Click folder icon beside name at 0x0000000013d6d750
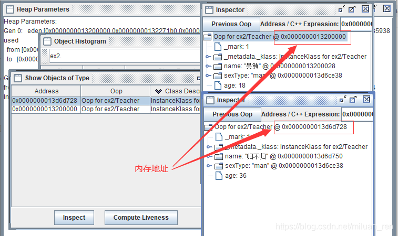The height and width of the screenshot is (236, 398). 219,156
